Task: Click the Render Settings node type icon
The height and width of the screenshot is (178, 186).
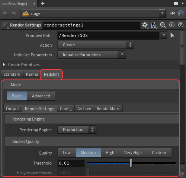Action: [x=5, y=25]
